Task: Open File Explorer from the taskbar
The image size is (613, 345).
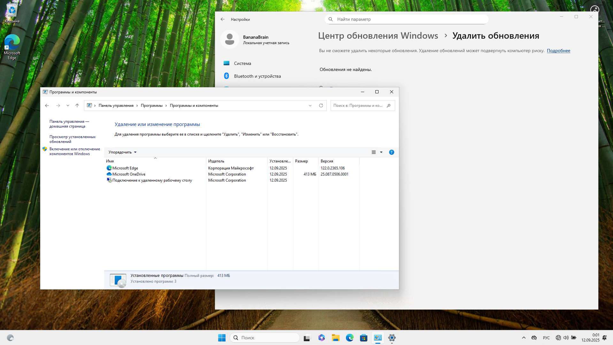Action: click(335, 338)
